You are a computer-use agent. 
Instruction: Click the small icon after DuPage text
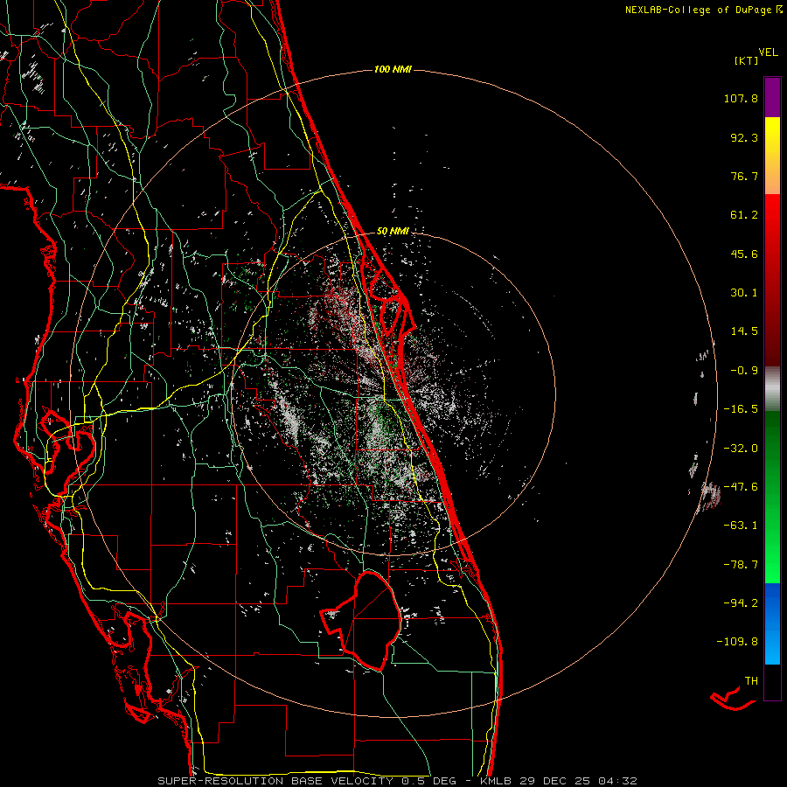[x=777, y=10]
